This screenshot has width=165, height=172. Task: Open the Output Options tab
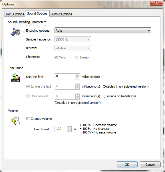(61, 14)
